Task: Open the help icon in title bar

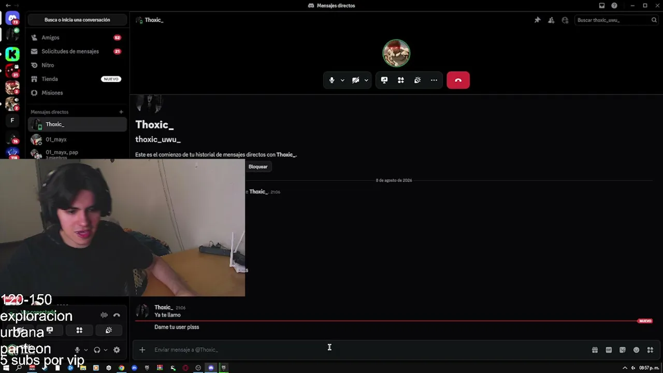Action: (614, 6)
